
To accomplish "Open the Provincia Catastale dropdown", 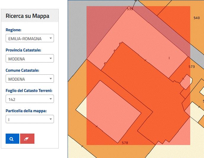I will 30,58.
